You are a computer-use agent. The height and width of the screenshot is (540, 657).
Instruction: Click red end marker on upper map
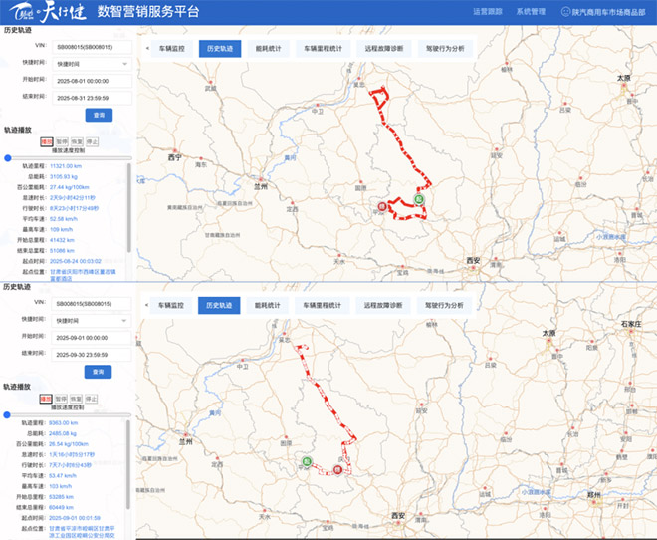pyautogui.click(x=381, y=208)
